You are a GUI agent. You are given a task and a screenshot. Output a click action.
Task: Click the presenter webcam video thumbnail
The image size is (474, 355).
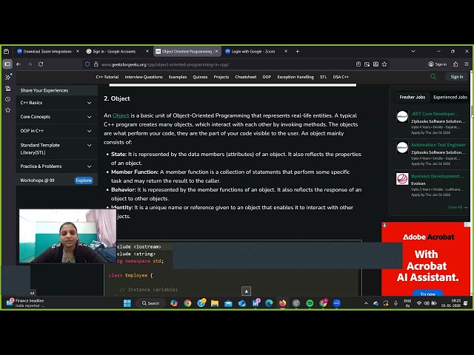[x=67, y=236]
